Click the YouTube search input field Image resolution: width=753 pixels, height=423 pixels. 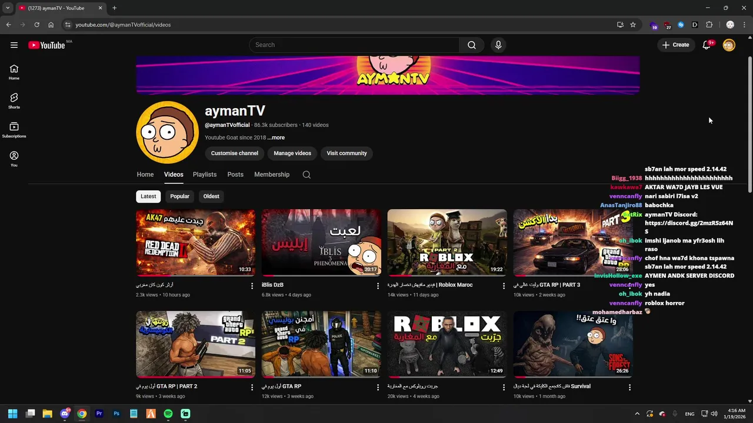tap(354, 45)
